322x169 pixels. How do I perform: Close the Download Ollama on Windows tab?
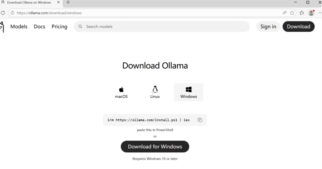[x=59, y=2]
